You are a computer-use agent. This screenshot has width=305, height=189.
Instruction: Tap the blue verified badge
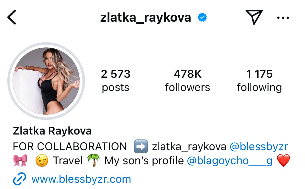[202, 17]
